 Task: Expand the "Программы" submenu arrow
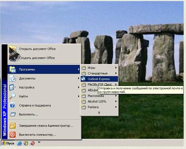pos(79,69)
